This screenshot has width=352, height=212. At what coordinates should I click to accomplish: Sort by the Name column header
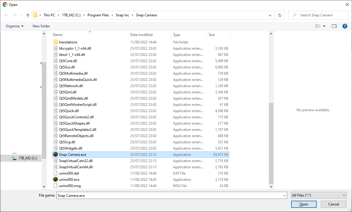click(58, 34)
